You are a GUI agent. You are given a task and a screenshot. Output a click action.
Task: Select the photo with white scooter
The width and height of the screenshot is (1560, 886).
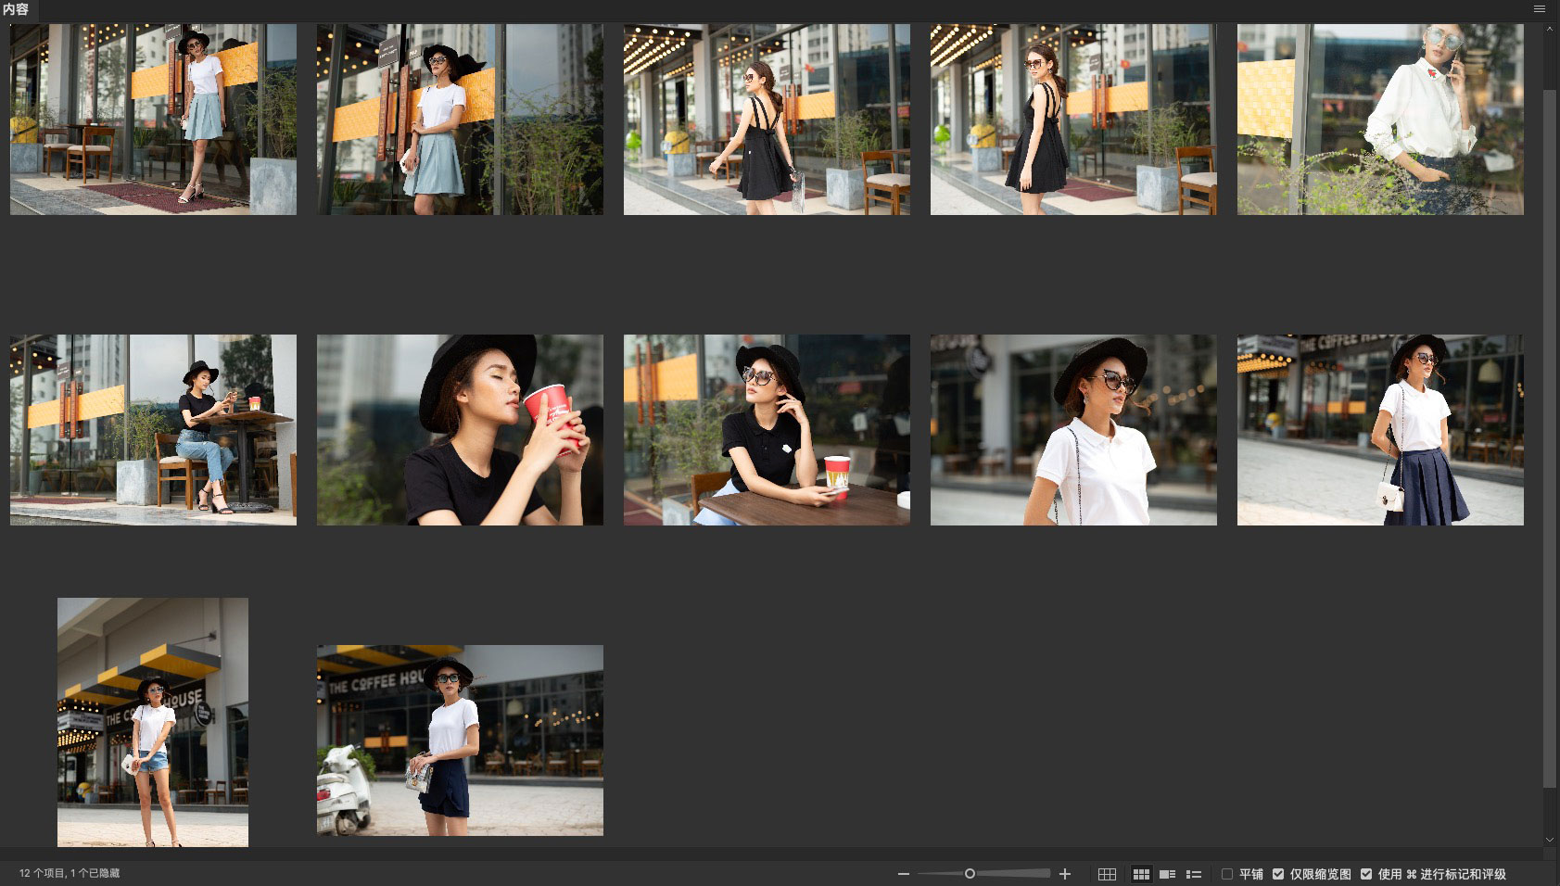pyautogui.click(x=460, y=740)
